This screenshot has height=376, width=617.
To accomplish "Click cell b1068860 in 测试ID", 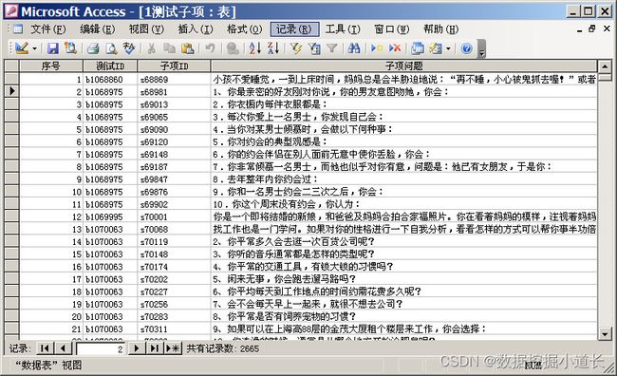I will coord(110,80).
